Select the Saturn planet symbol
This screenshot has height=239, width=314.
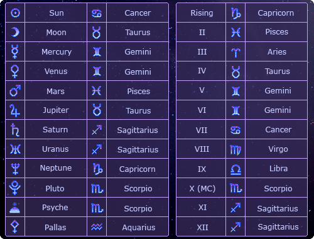(15, 130)
